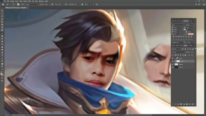Select the Lasso tool
The height and width of the screenshot is (116, 206).
click(2, 16)
